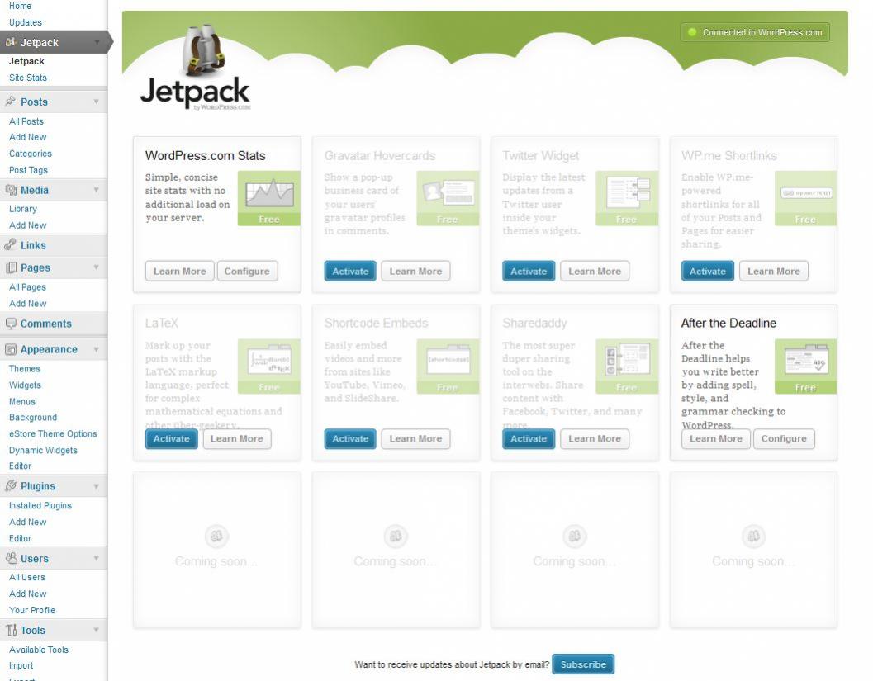Click the Pages section icon
873x681 pixels.
tap(11, 267)
